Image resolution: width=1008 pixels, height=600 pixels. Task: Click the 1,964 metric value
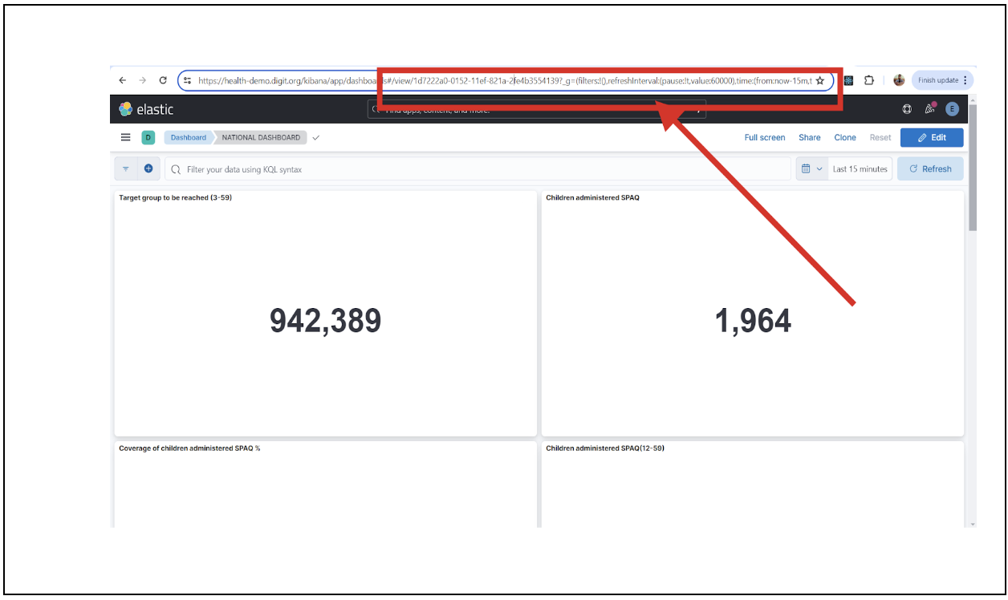point(753,321)
